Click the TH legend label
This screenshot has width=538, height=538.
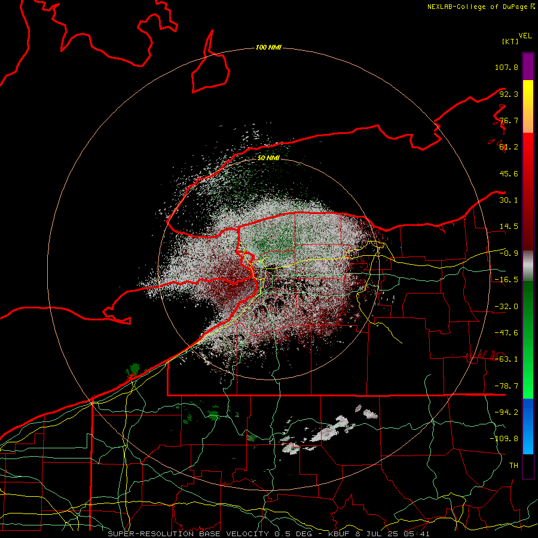(513, 465)
